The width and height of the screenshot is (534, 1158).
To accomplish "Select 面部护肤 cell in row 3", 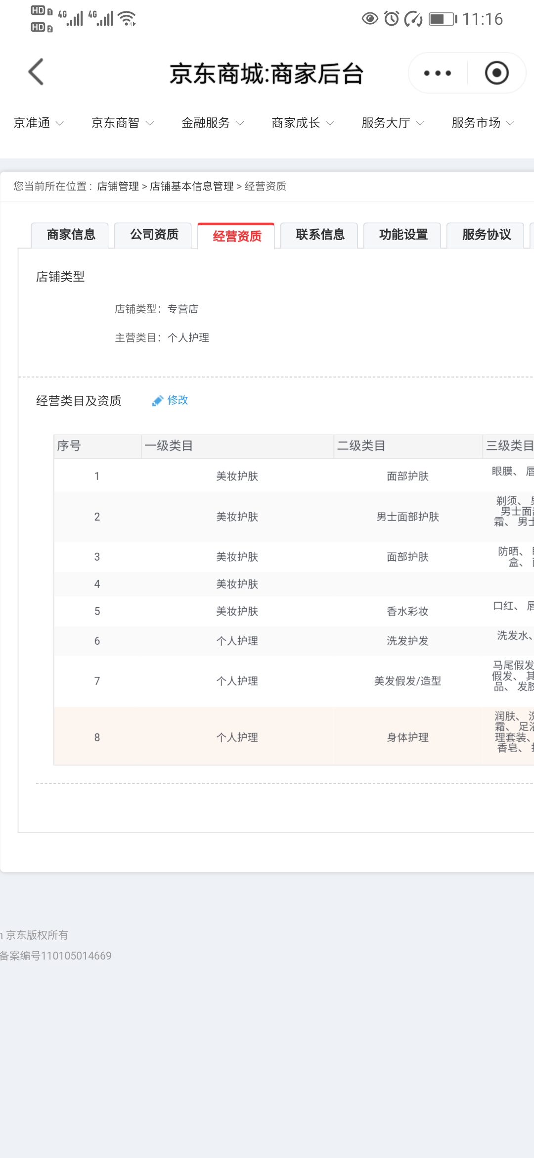I will click(x=407, y=557).
